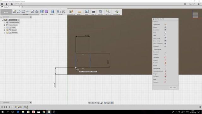Screen dimensions: 202x114
Task: Apply the Tangent constraint
Action: pyautogui.click(x=165, y=74)
